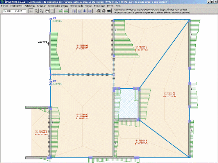Click the second green level icon

66,11
